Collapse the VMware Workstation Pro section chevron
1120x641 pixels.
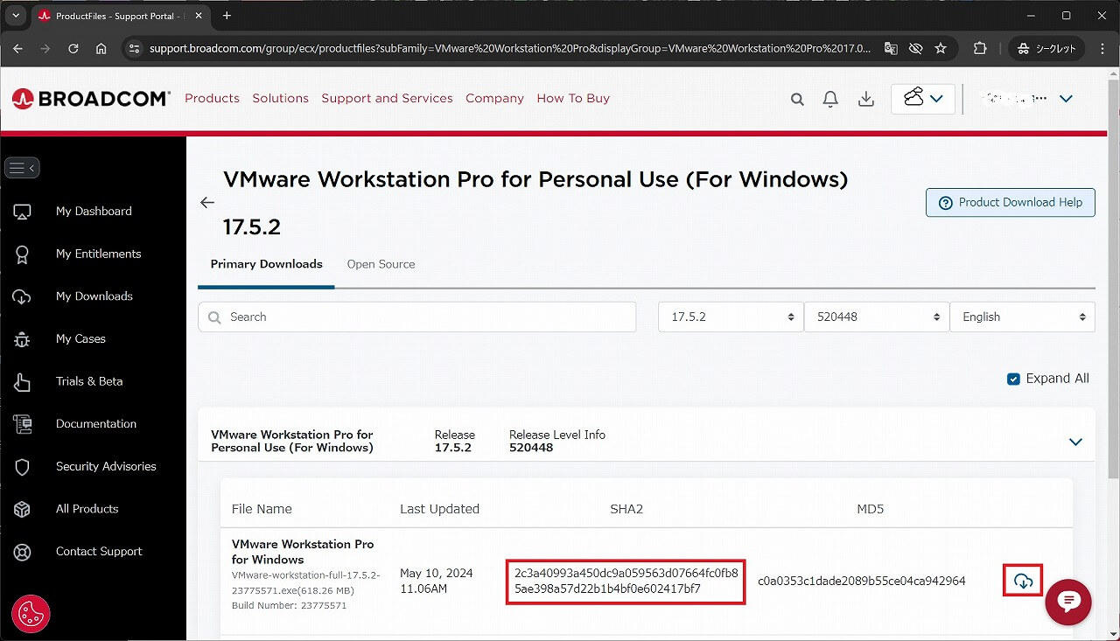(x=1075, y=442)
